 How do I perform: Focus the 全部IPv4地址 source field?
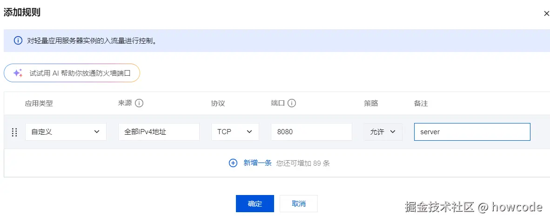(x=159, y=132)
